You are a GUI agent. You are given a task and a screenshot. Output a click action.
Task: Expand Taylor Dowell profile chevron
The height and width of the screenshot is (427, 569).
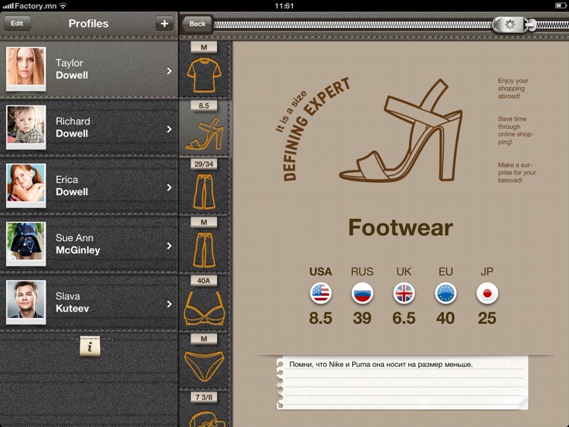[x=169, y=71]
